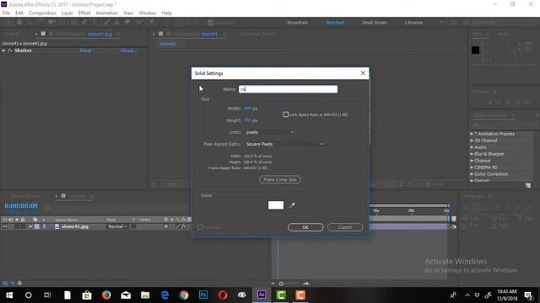Open the View menu
This screenshot has width=540, height=303.
coord(128,13)
